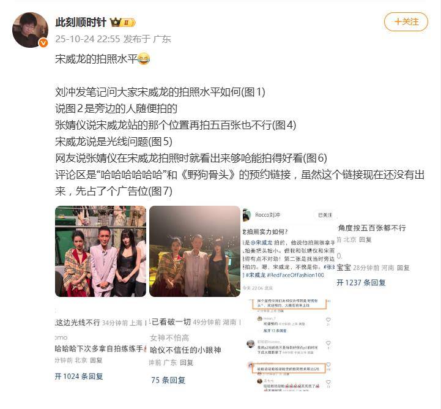
Task: Click the +关注 follow button
Action: point(406,21)
